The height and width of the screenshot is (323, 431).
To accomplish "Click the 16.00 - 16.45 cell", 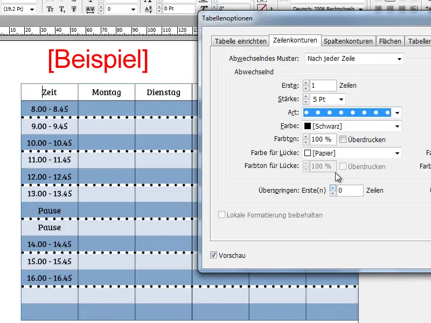I will [x=50, y=278].
